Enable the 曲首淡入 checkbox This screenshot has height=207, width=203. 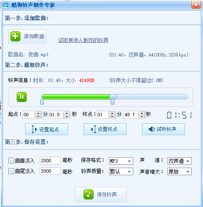(x=11, y=161)
